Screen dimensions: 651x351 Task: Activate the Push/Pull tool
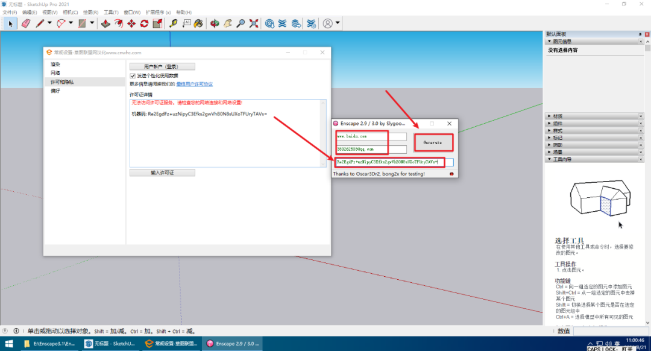[x=105, y=24]
